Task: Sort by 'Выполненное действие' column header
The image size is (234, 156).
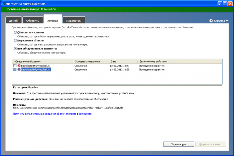Action: tap(155, 61)
